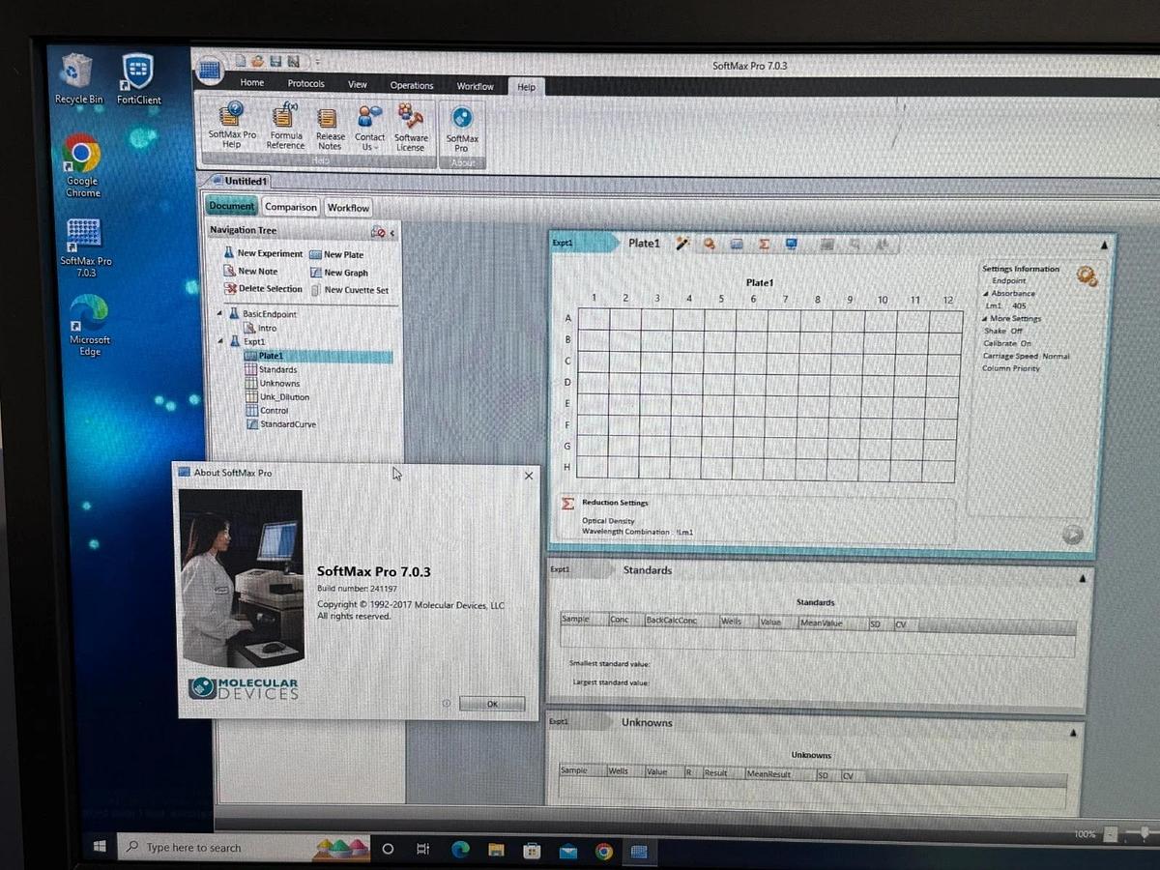Select Standards in the Navigation Tree
This screenshot has height=870, width=1160.
pos(271,369)
